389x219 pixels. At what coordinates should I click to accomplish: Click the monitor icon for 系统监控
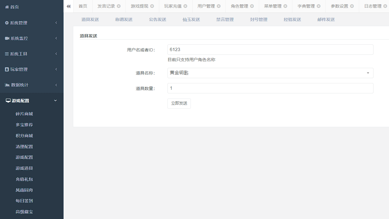[x=7, y=38]
